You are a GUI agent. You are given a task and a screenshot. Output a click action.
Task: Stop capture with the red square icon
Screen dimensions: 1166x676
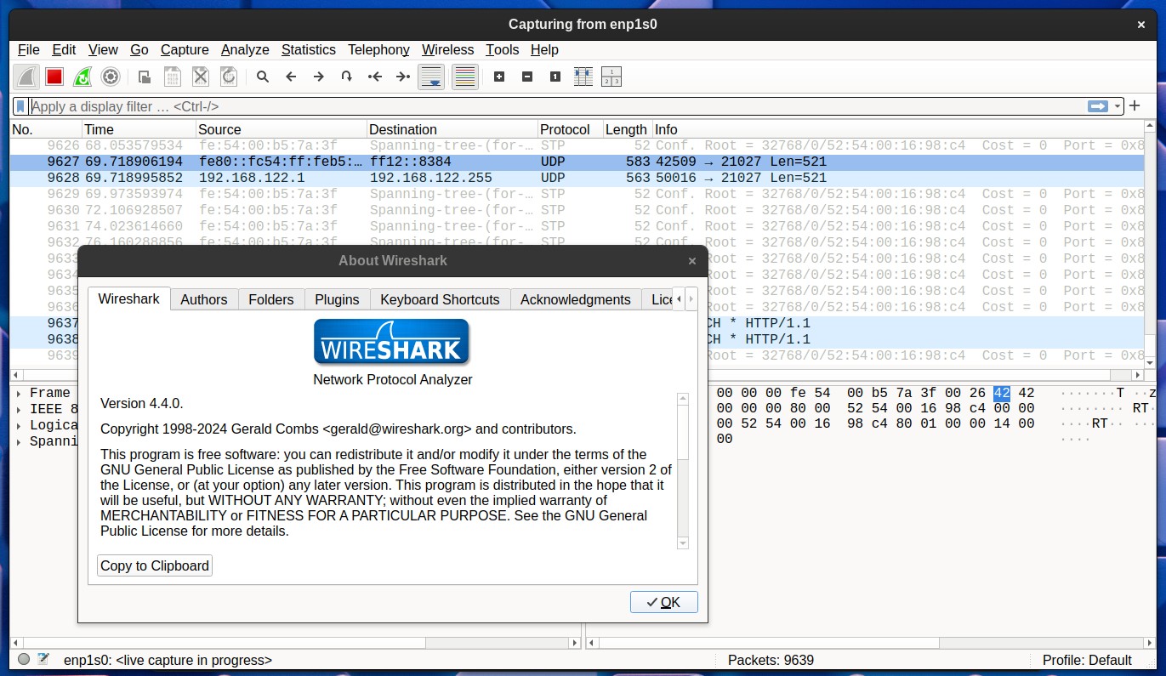[x=54, y=77]
